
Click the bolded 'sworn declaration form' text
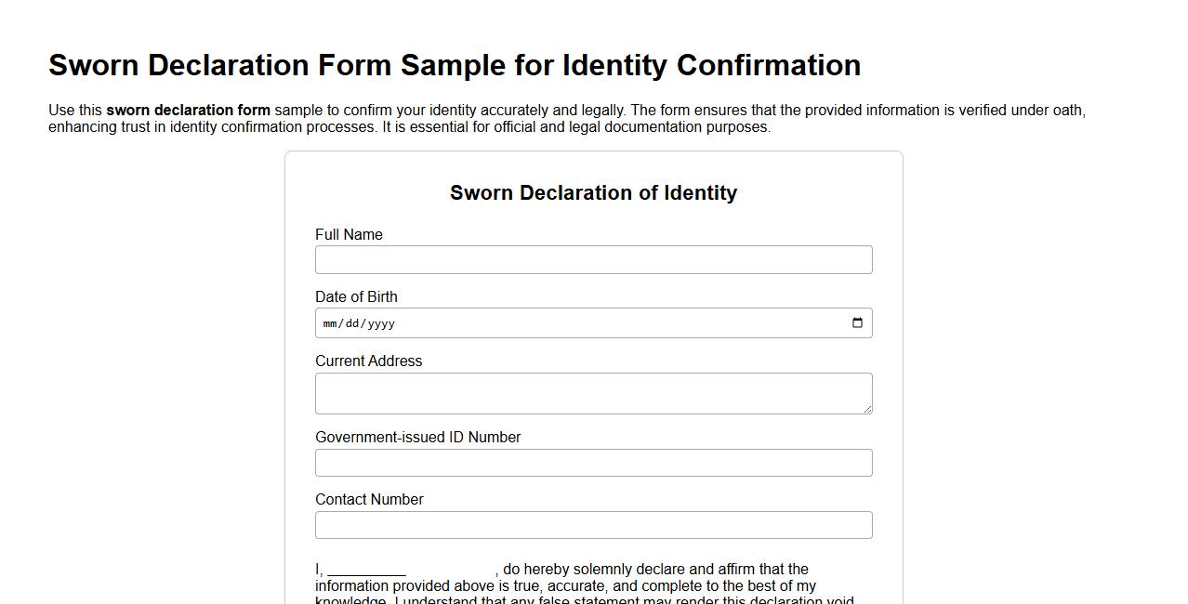(189, 110)
